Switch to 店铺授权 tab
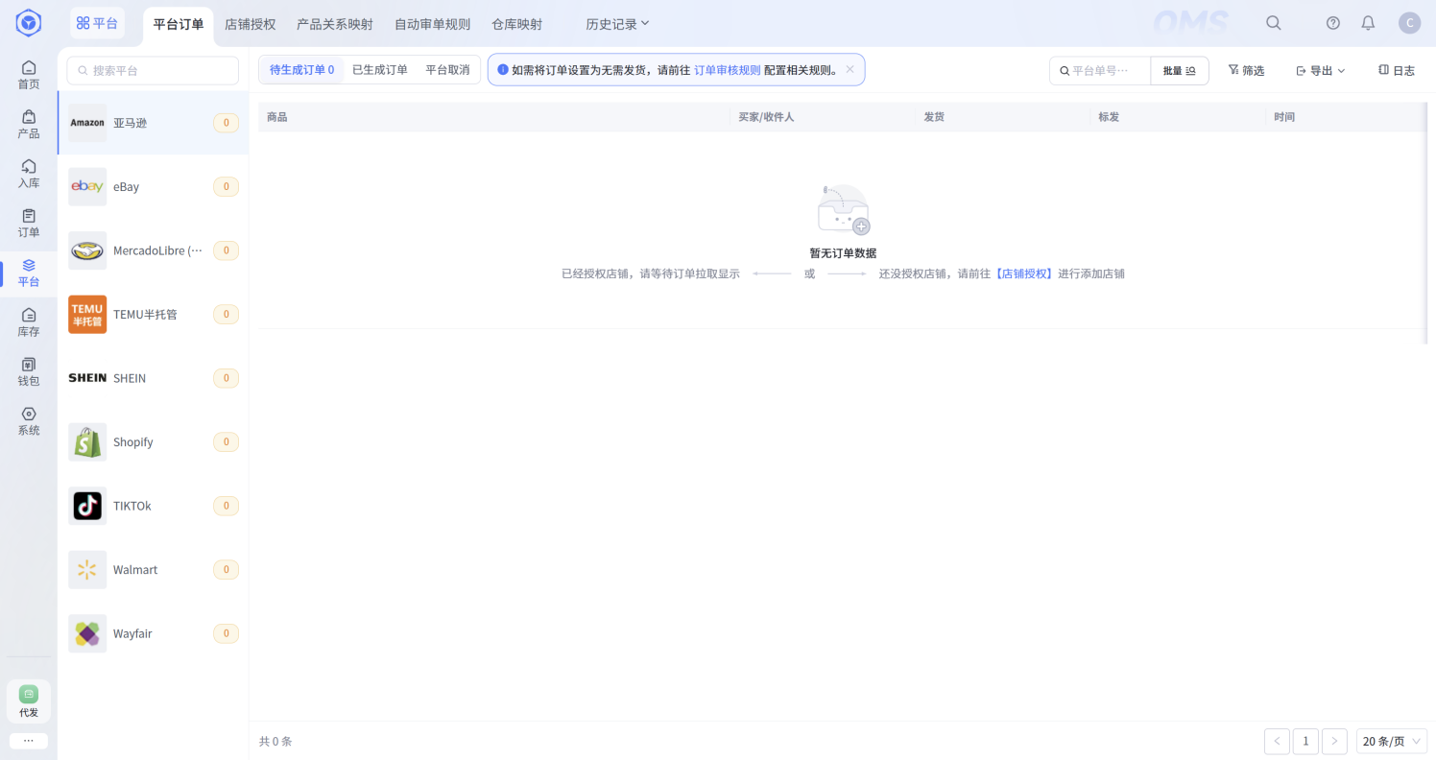 coord(250,24)
